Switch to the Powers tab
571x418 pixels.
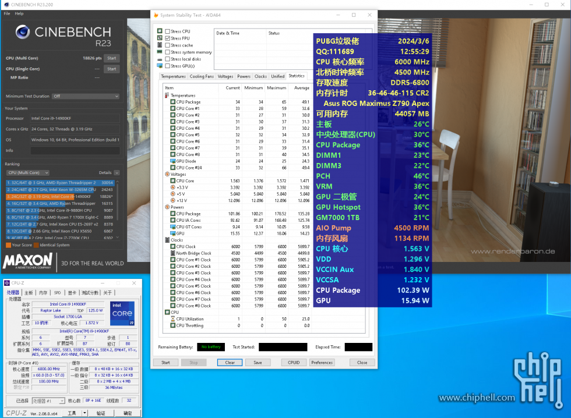pos(244,76)
